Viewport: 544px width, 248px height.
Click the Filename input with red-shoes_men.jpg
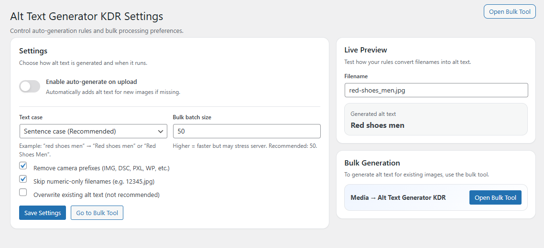(435, 90)
